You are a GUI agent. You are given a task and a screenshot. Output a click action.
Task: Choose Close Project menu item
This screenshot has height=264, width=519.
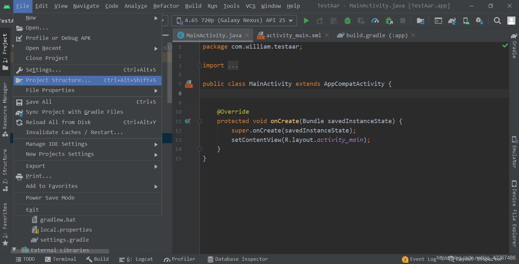[x=88, y=58]
